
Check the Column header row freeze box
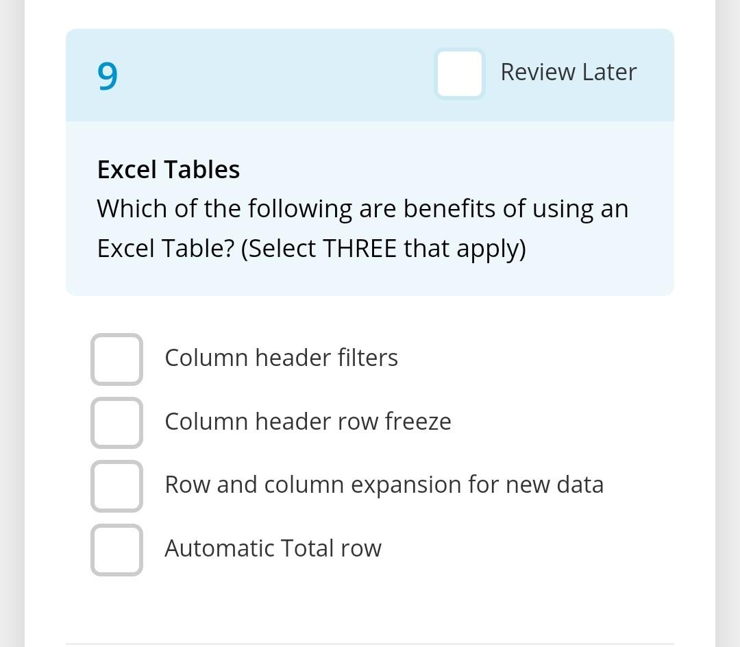(x=116, y=423)
